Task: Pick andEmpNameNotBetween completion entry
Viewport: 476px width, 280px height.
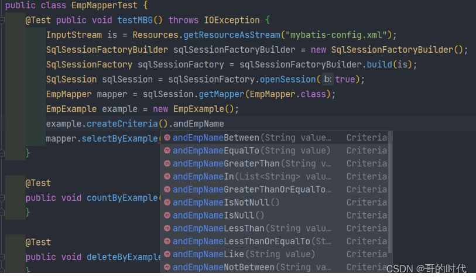Action: (x=276, y=267)
